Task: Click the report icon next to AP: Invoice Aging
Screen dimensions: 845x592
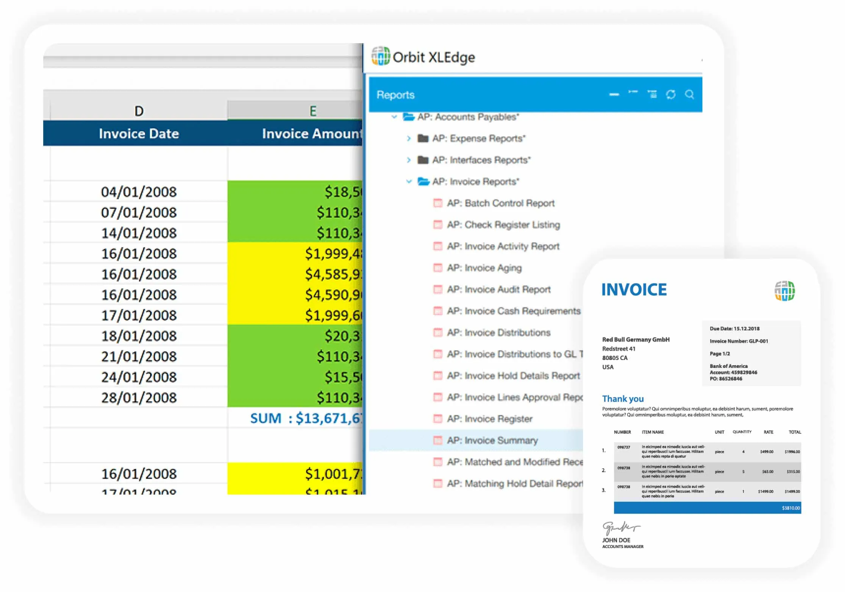Action: (x=437, y=268)
